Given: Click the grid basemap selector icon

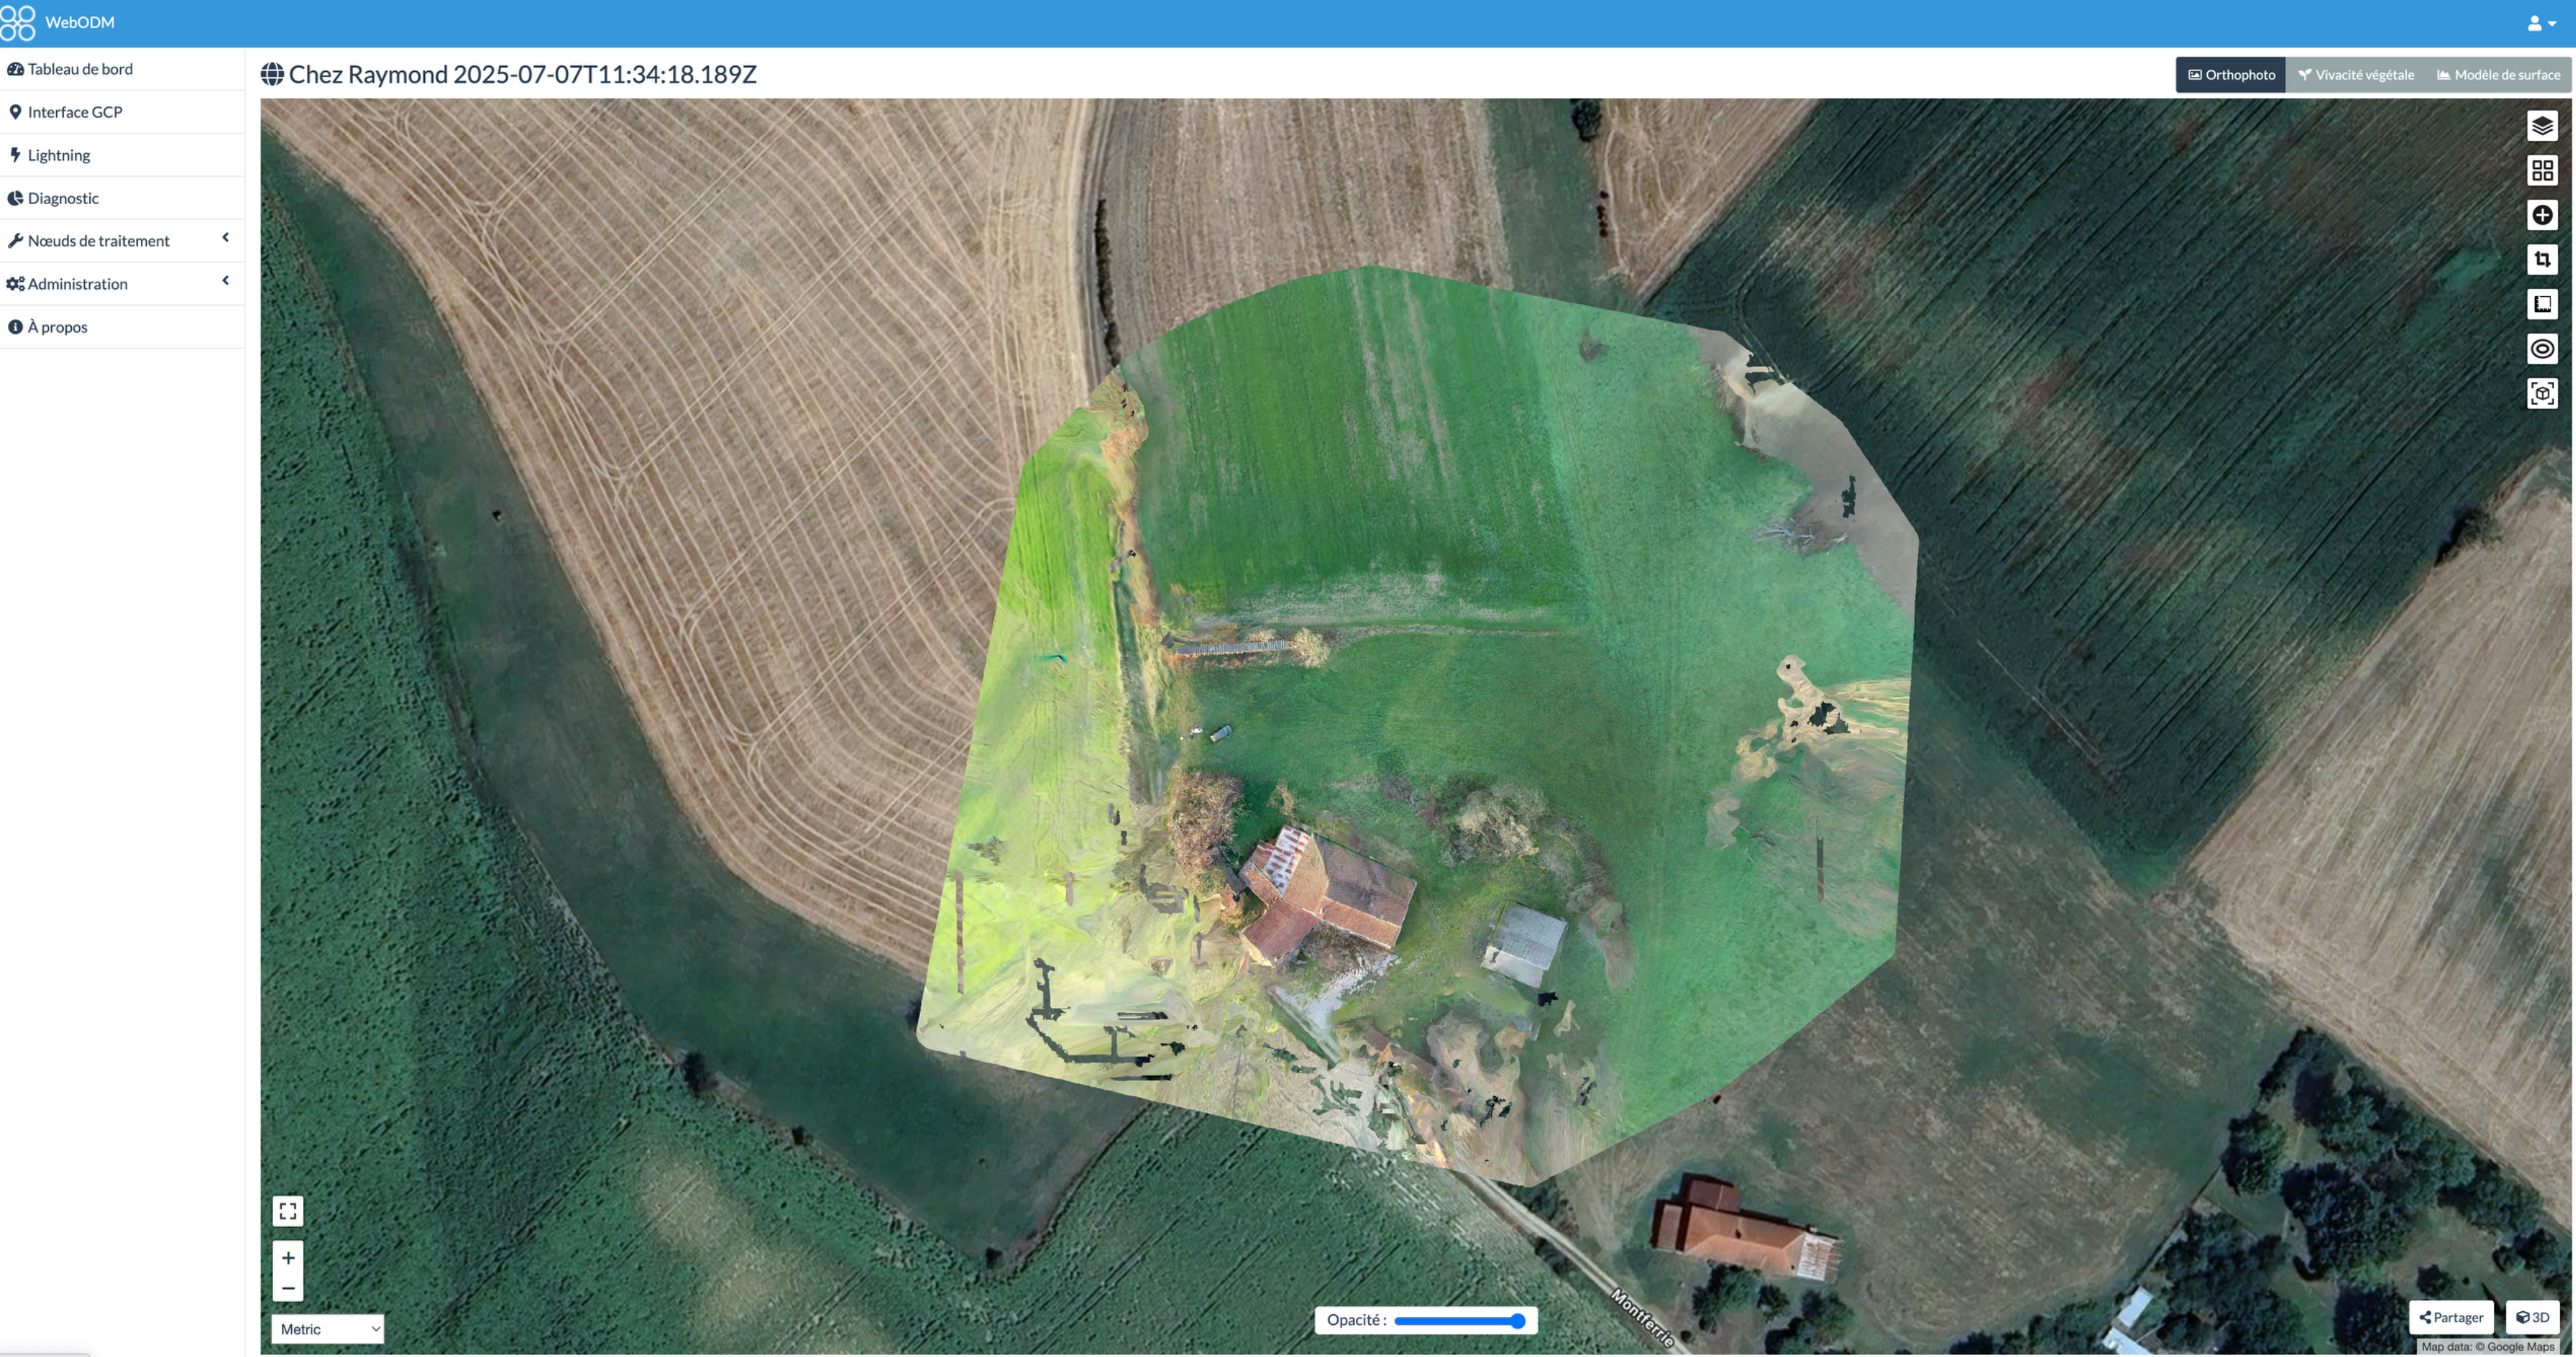Looking at the screenshot, I should click(x=2541, y=171).
